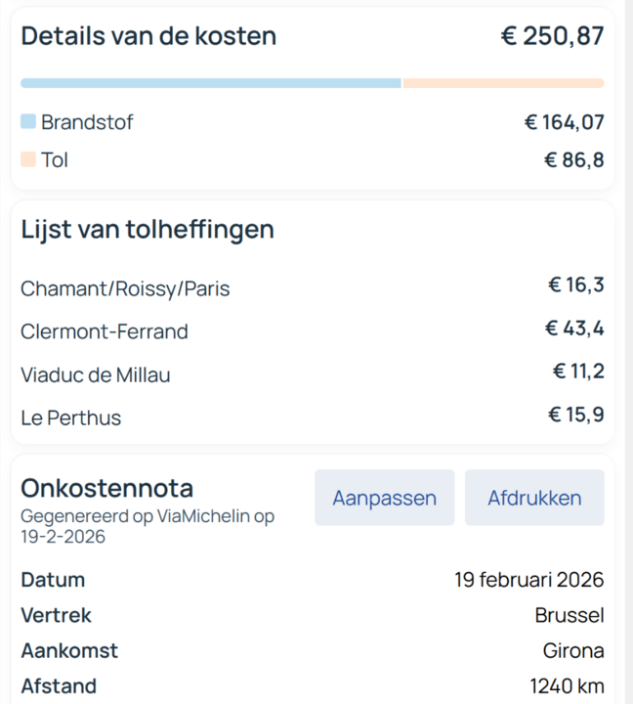The width and height of the screenshot is (633, 704).
Task: Select the Le Perthus toll entry
Action: 71,418
